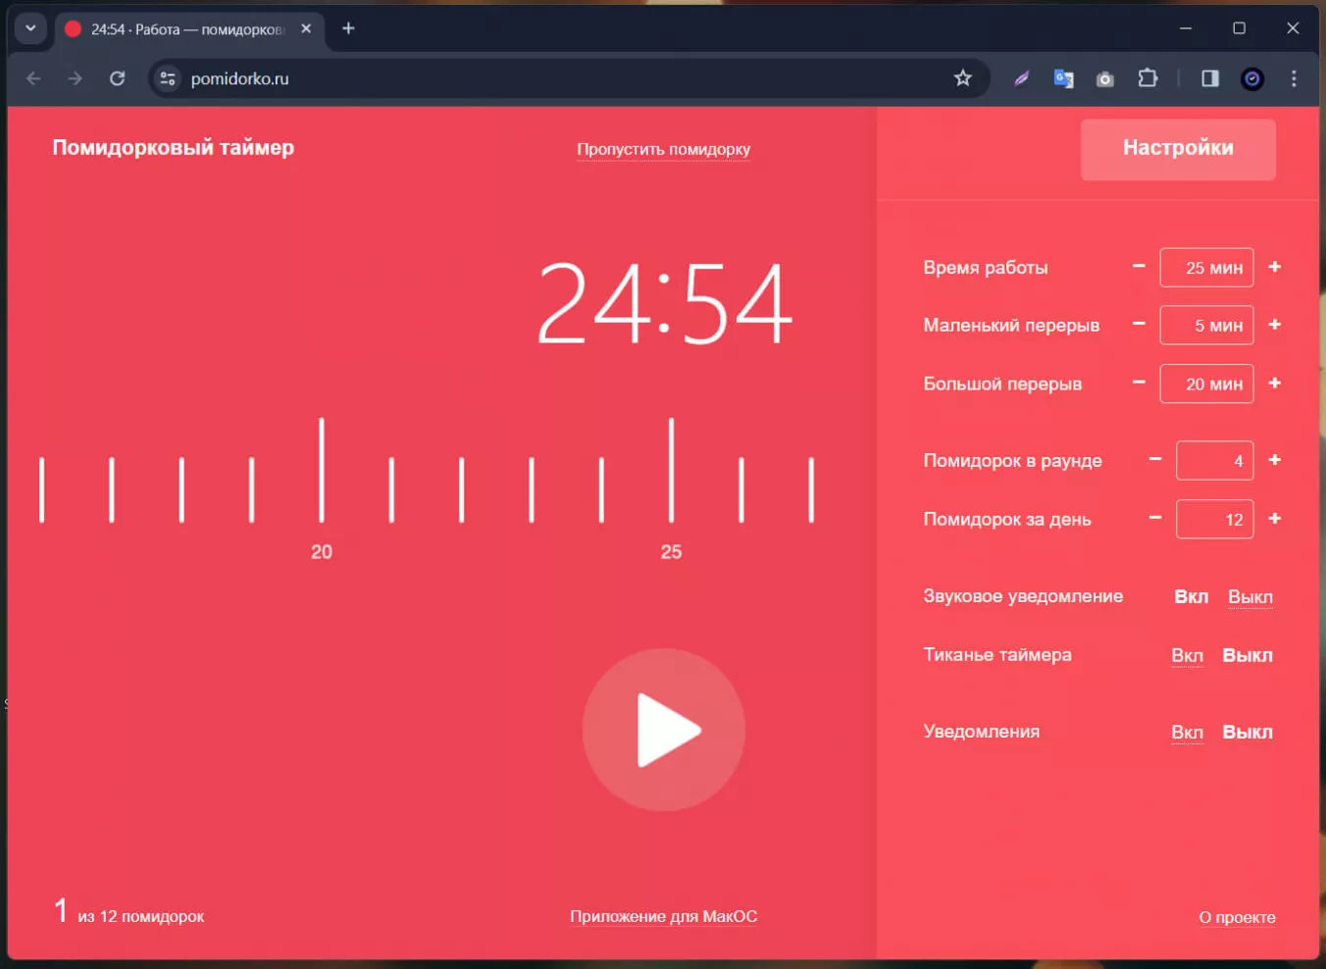Click the work time 25 мин field
The image size is (1326, 969).
tap(1206, 267)
